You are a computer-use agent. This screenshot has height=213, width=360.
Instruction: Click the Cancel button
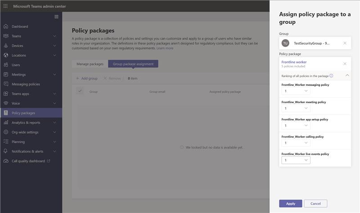click(316, 204)
